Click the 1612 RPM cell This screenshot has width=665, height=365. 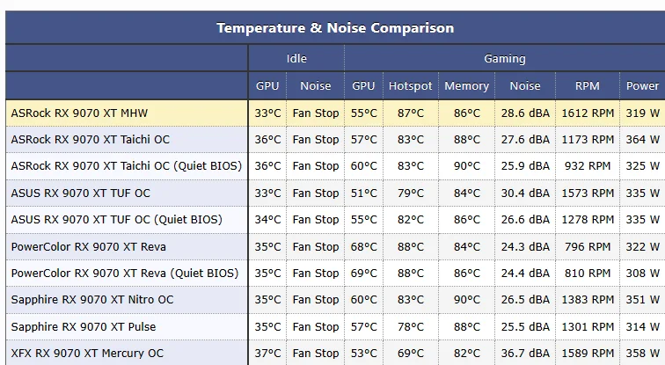click(x=588, y=113)
